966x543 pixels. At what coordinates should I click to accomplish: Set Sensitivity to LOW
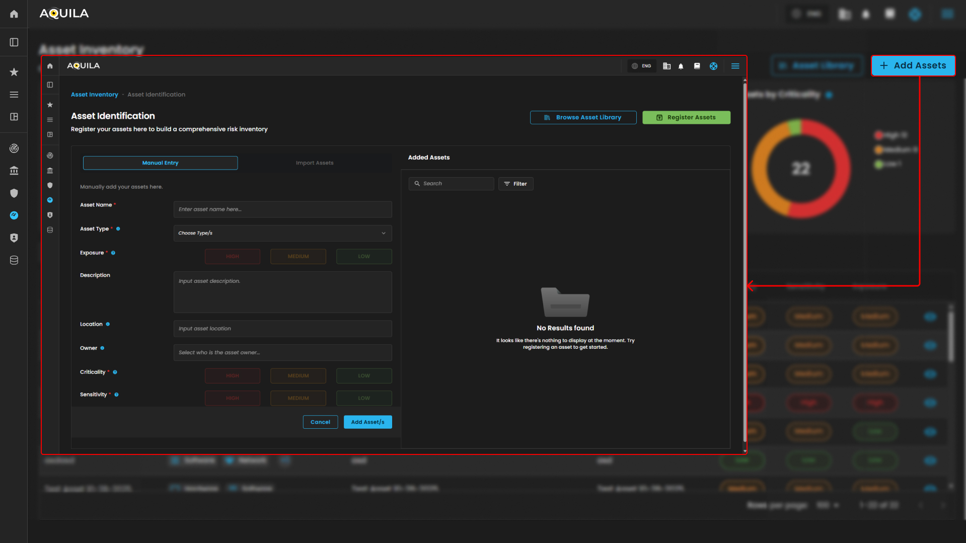coord(364,398)
